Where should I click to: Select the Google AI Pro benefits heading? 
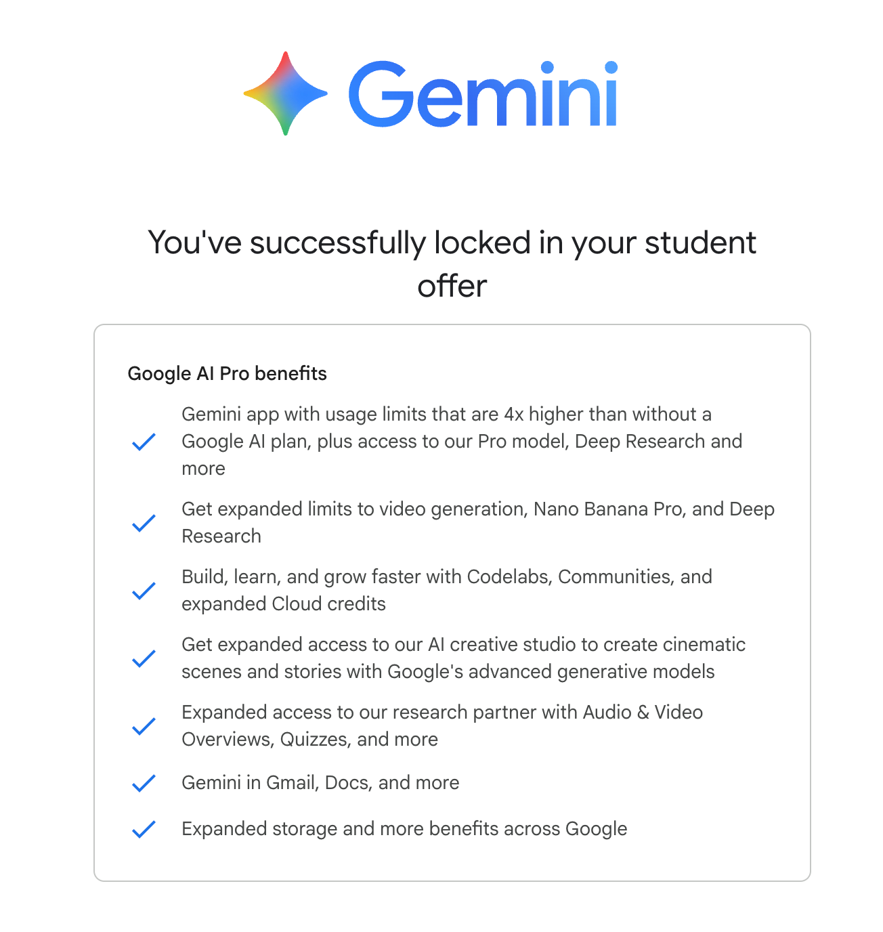[x=228, y=373]
